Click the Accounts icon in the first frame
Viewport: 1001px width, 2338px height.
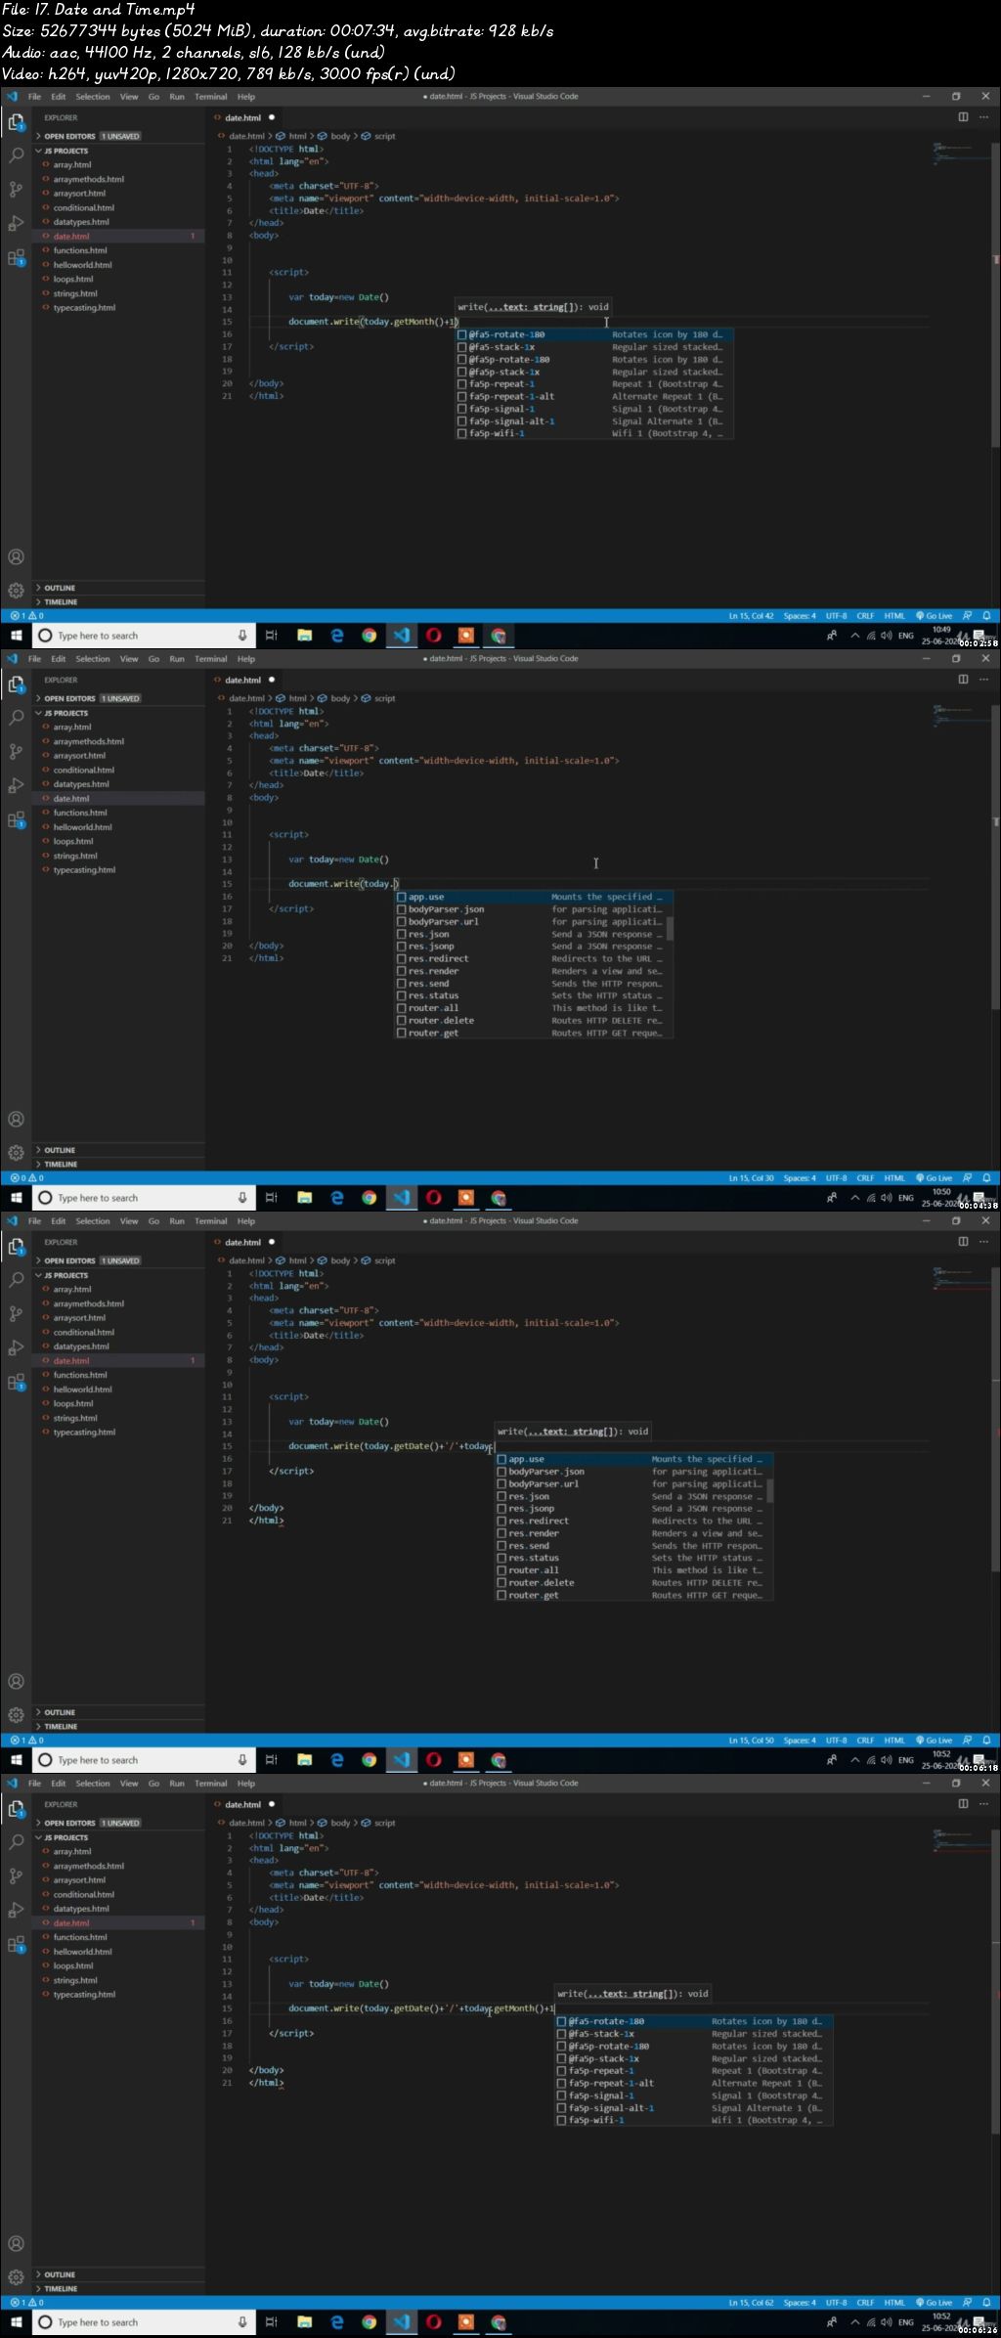[16, 557]
